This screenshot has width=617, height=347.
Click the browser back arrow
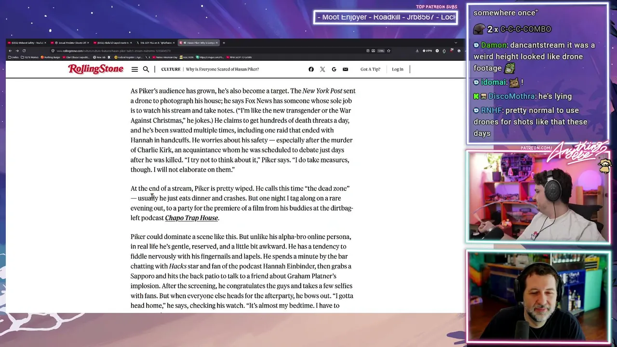coord(10,51)
